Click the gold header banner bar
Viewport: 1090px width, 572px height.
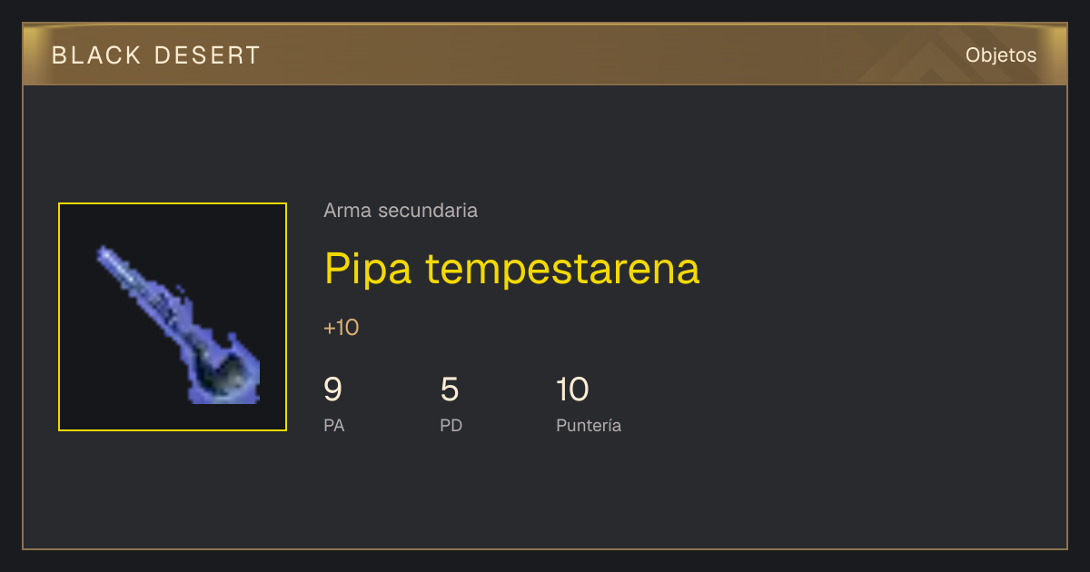click(x=545, y=55)
